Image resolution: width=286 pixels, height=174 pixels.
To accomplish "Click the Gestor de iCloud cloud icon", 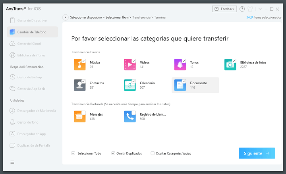I will pyautogui.click(x=12, y=44).
